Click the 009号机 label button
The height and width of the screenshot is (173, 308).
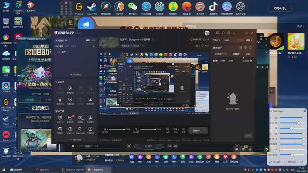280,8
